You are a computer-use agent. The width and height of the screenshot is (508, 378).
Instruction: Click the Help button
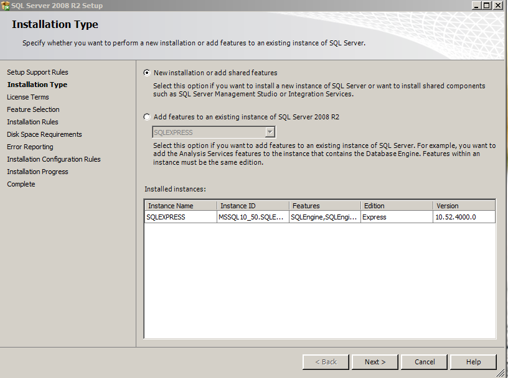pos(473,362)
